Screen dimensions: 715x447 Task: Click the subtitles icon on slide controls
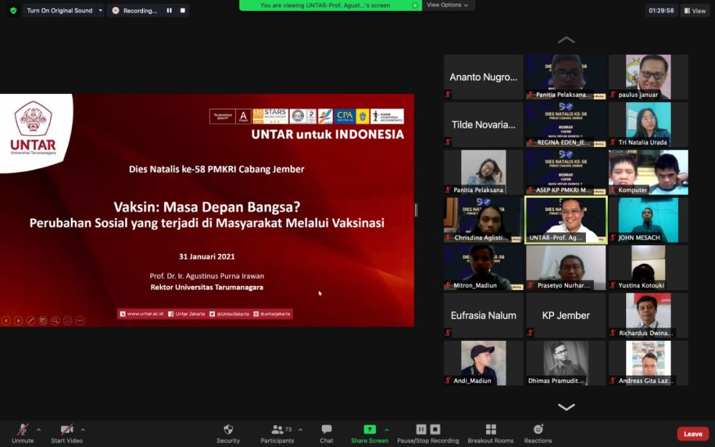click(x=68, y=321)
